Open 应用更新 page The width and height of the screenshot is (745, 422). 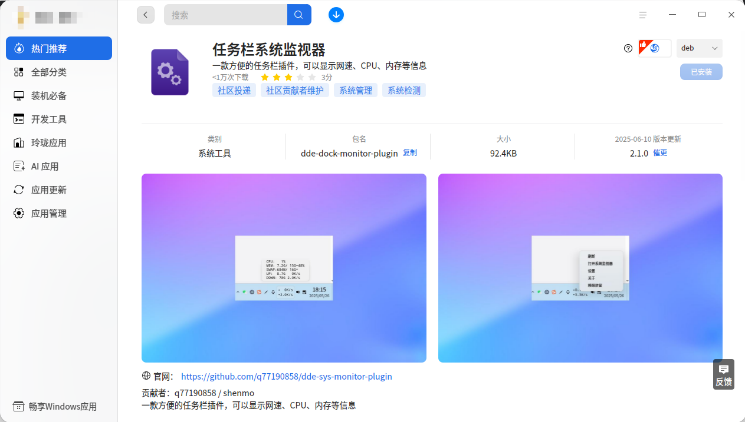click(x=59, y=190)
